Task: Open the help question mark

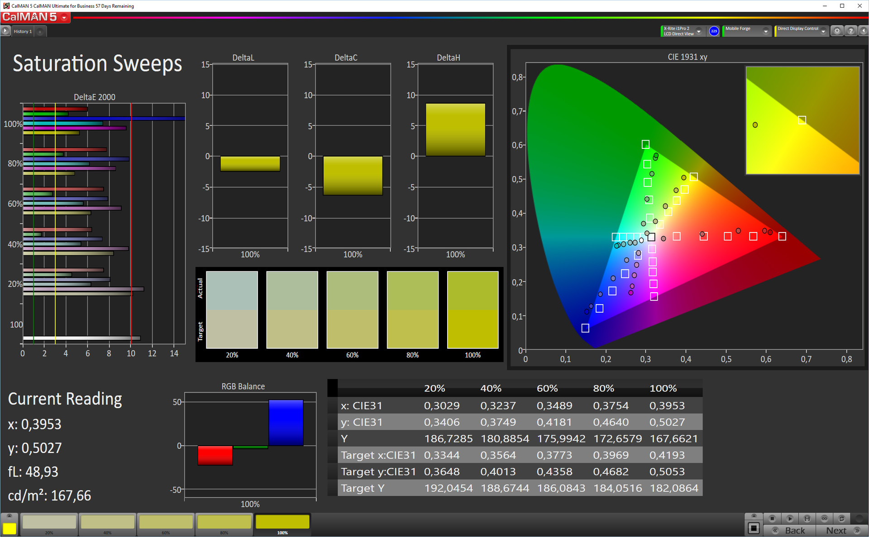Action: [850, 31]
